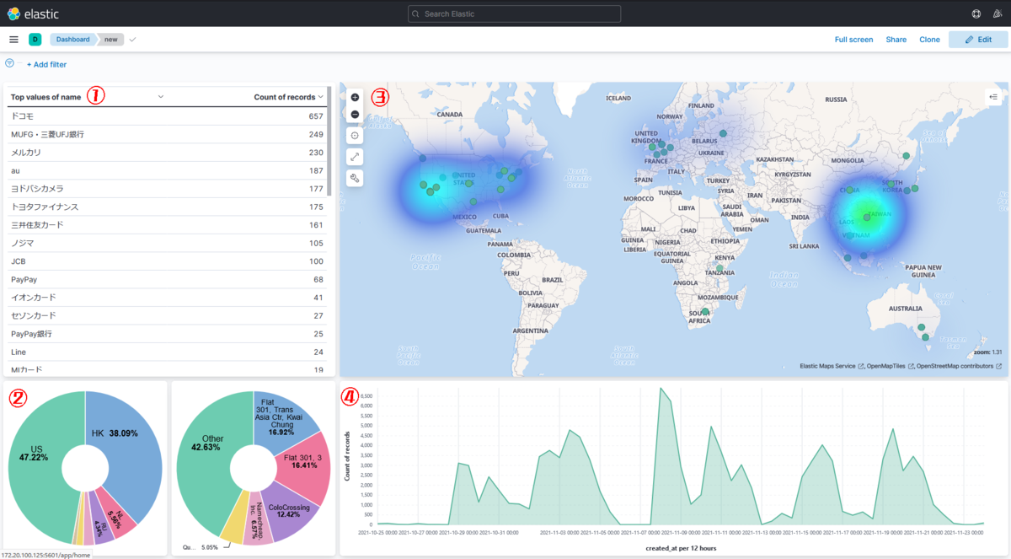The image size is (1011, 559).
Task: Open the filter options menu icon
Action: tap(9, 63)
